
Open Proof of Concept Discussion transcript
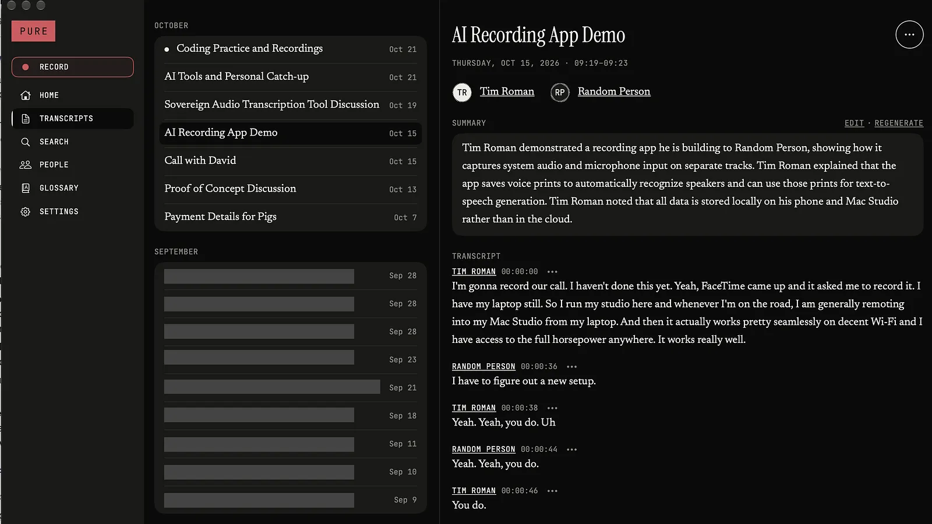click(x=291, y=189)
